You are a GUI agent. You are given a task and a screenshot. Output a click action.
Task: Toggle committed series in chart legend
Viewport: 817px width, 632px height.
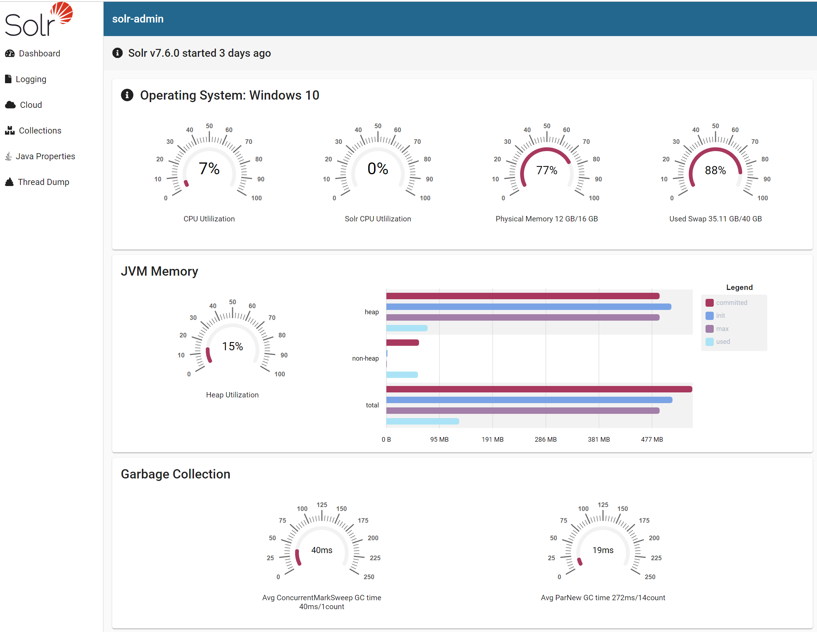[x=731, y=302]
